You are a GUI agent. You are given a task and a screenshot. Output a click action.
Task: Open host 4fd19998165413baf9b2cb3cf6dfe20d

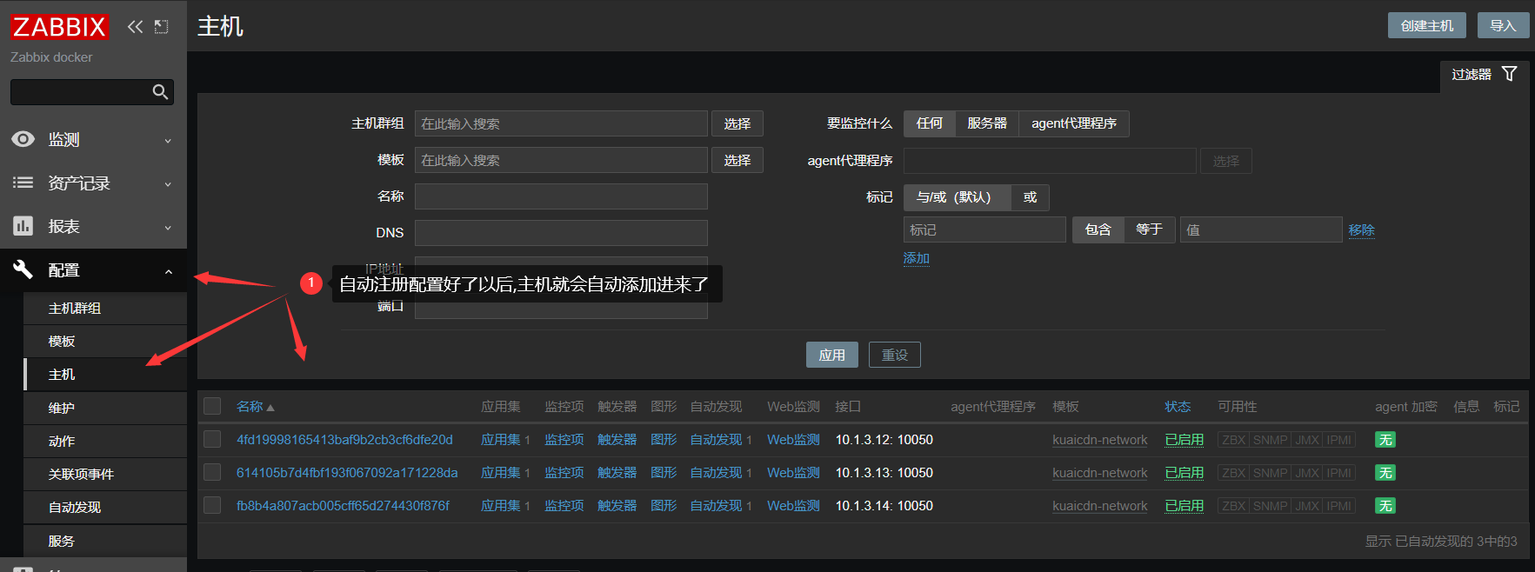(344, 440)
